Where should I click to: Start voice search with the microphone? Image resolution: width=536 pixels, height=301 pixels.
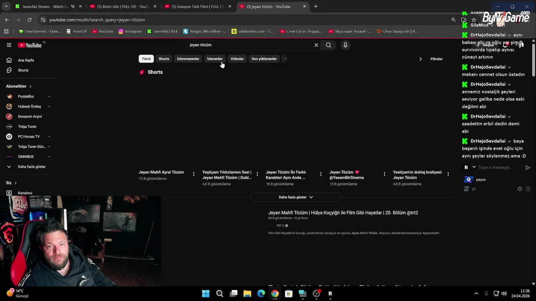point(345,45)
